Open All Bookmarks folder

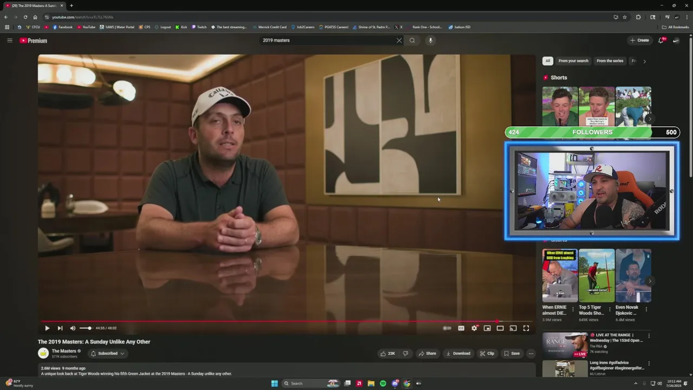[x=675, y=27]
